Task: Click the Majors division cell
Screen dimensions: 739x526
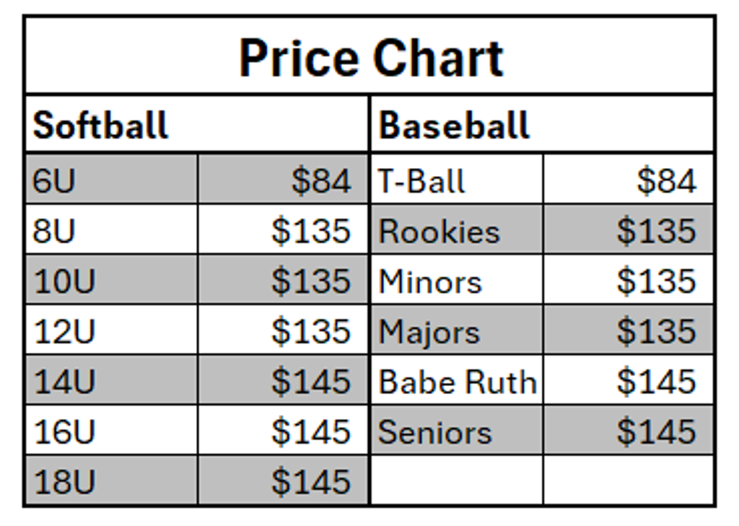Action: click(x=457, y=330)
